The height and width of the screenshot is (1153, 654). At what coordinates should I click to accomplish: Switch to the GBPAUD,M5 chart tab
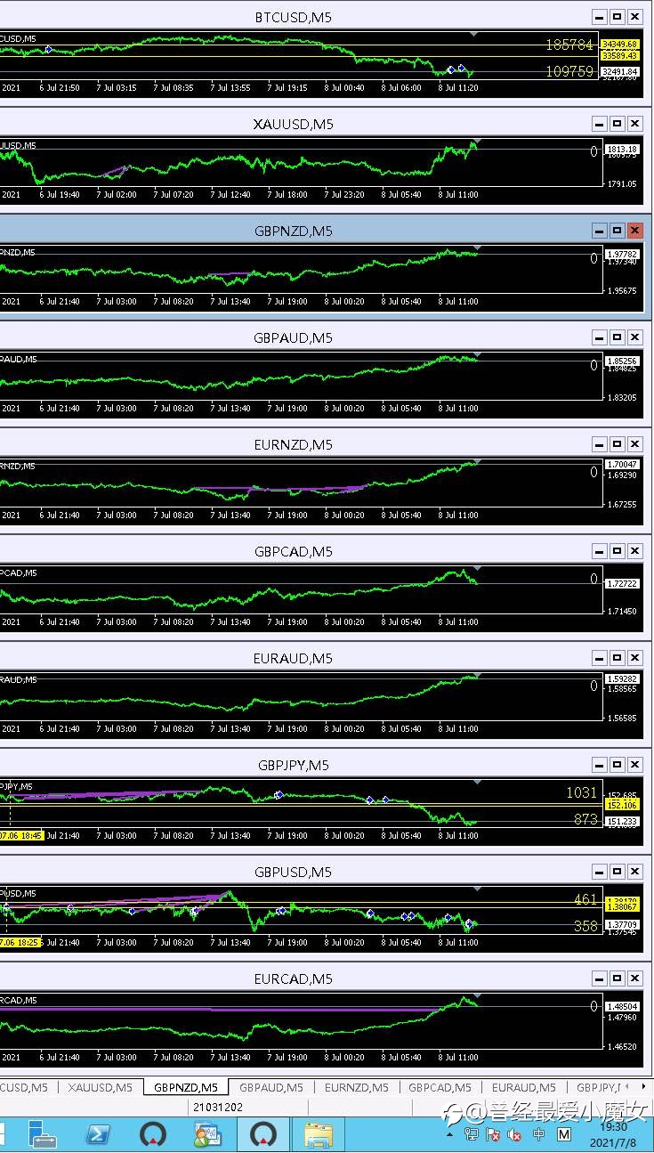pyautogui.click(x=270, y=1087)
